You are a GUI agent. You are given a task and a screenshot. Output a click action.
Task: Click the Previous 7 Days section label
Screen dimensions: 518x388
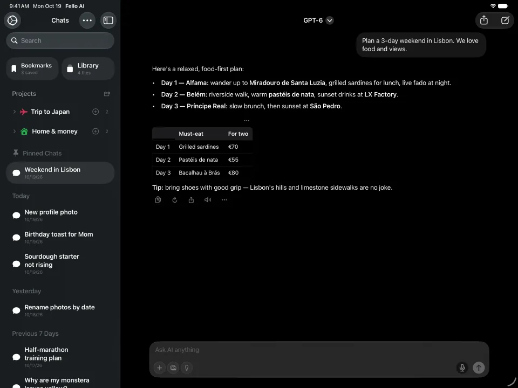pyautogui.click(x=36, y=334)
